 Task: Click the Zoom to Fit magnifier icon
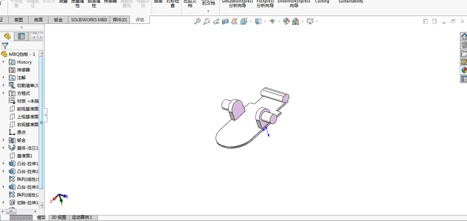tap(197, 22)
